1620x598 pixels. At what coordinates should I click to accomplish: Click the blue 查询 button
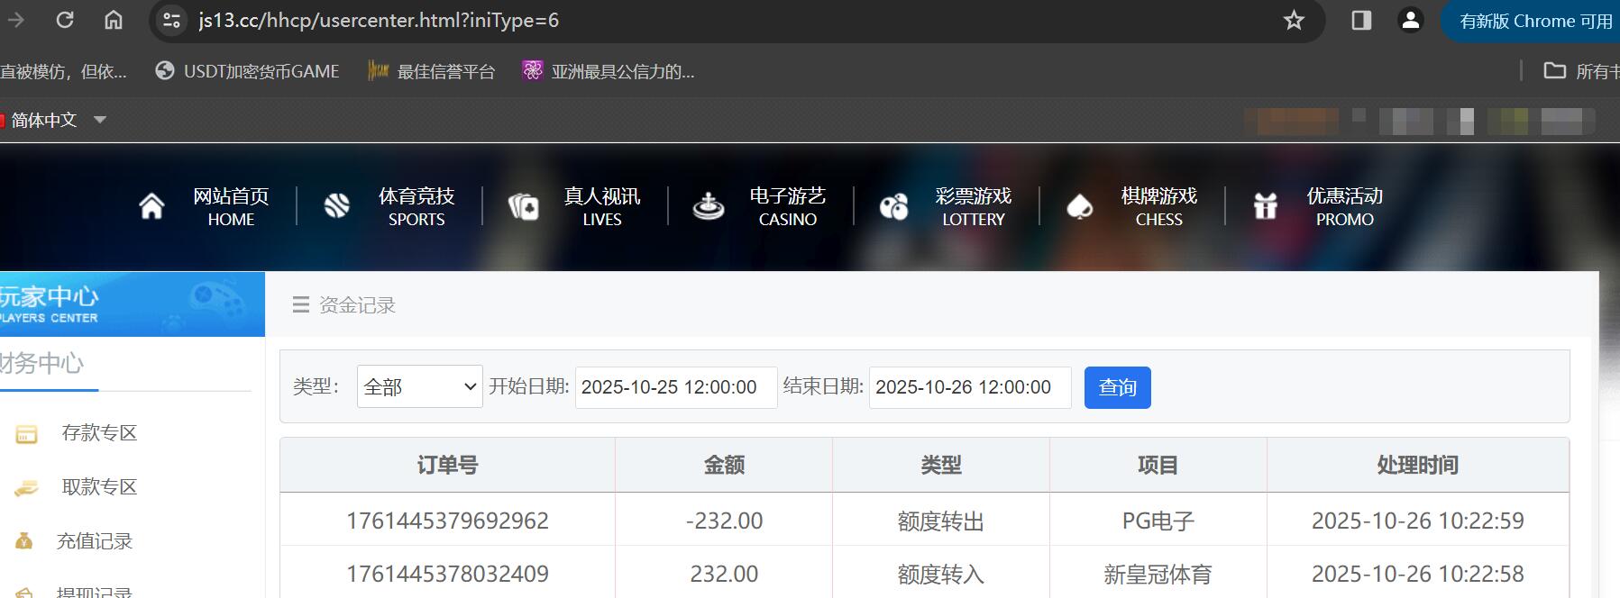click(x=1118, y=387)
